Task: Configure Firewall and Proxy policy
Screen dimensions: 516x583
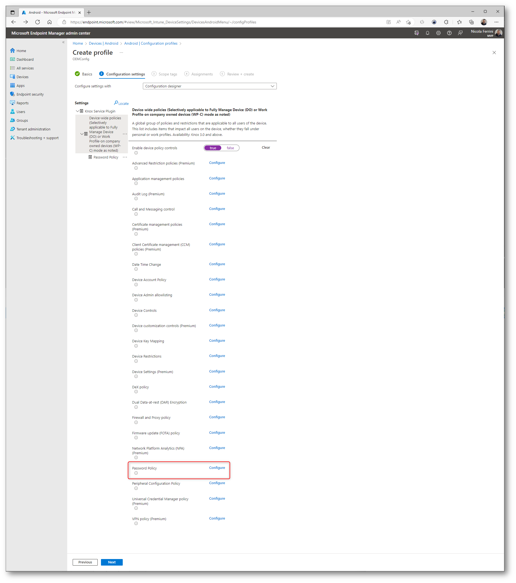Action: pos(217,417)
